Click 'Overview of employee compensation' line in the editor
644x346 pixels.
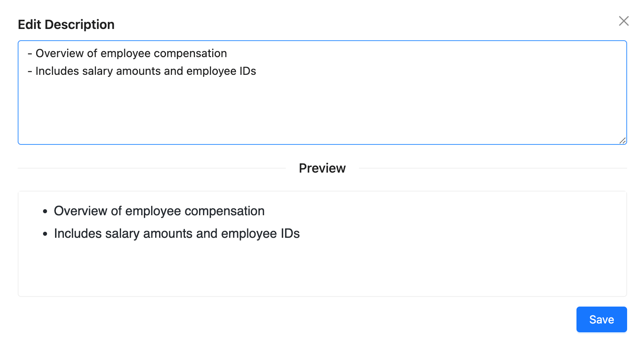tap(127, 53)
